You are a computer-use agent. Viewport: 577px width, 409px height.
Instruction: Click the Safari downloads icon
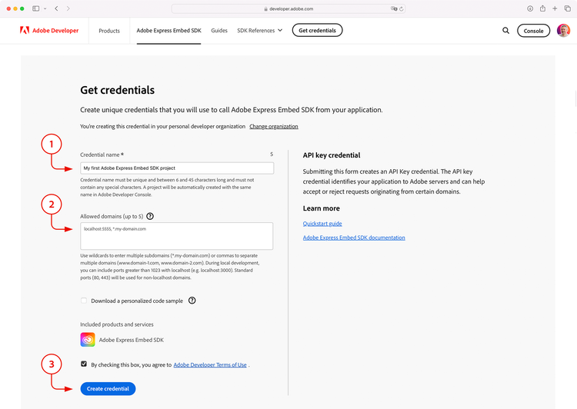tap(530, 8)
